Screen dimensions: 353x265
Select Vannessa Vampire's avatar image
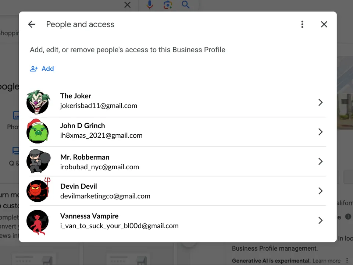(38, 222)
